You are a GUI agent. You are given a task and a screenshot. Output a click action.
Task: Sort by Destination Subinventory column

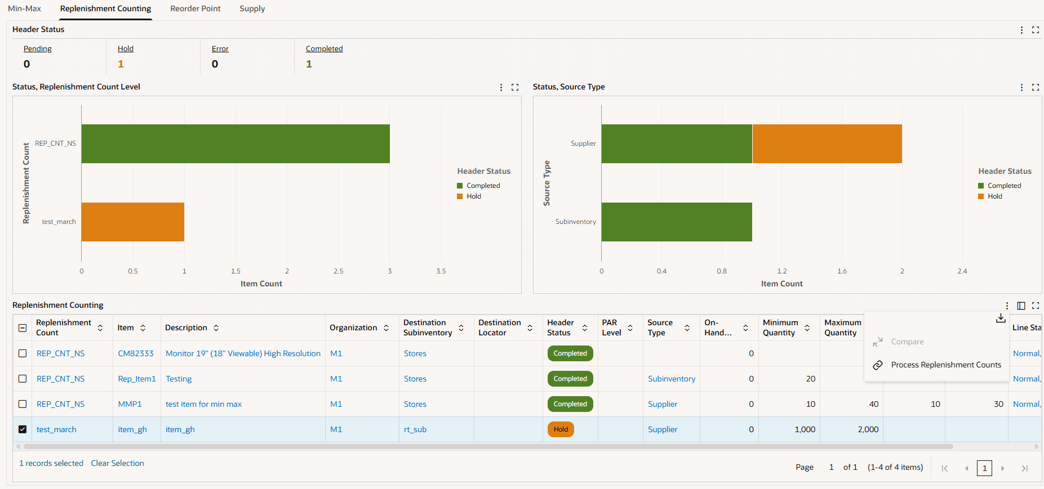(x=461, y=328)
